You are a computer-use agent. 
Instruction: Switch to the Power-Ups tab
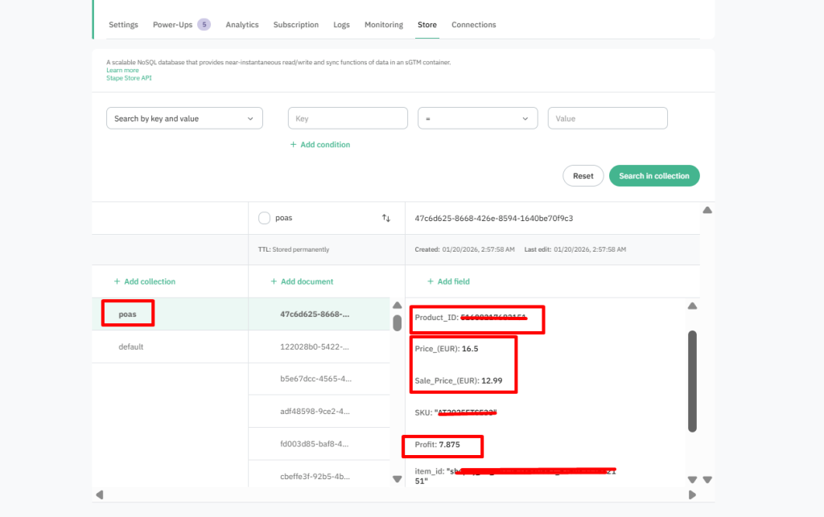pos(173,25)
